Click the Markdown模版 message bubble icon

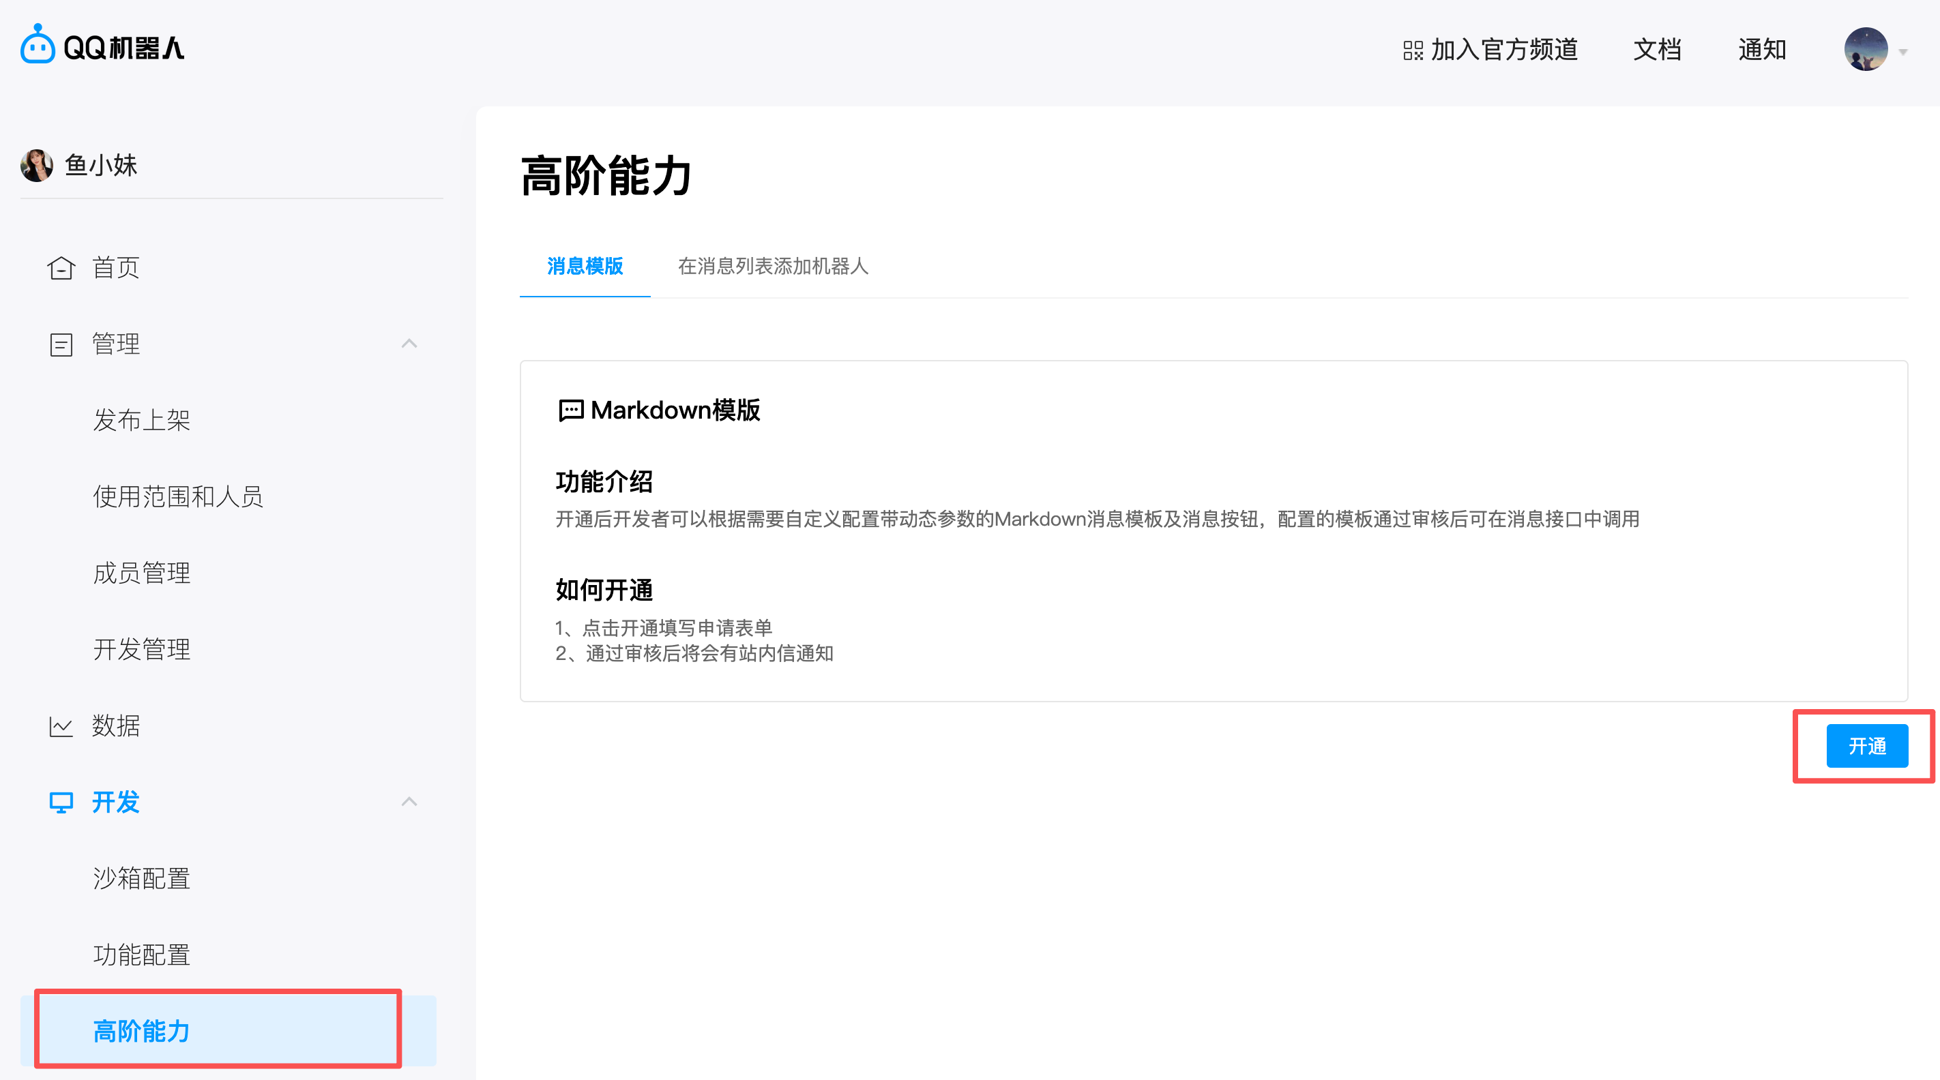click(571, 410)
